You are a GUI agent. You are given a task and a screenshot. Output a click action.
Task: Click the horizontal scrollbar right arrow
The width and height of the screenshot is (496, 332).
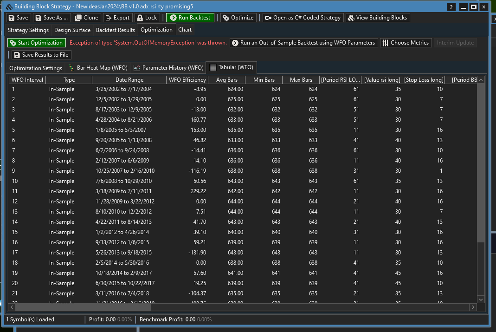[x=473, y=307]
